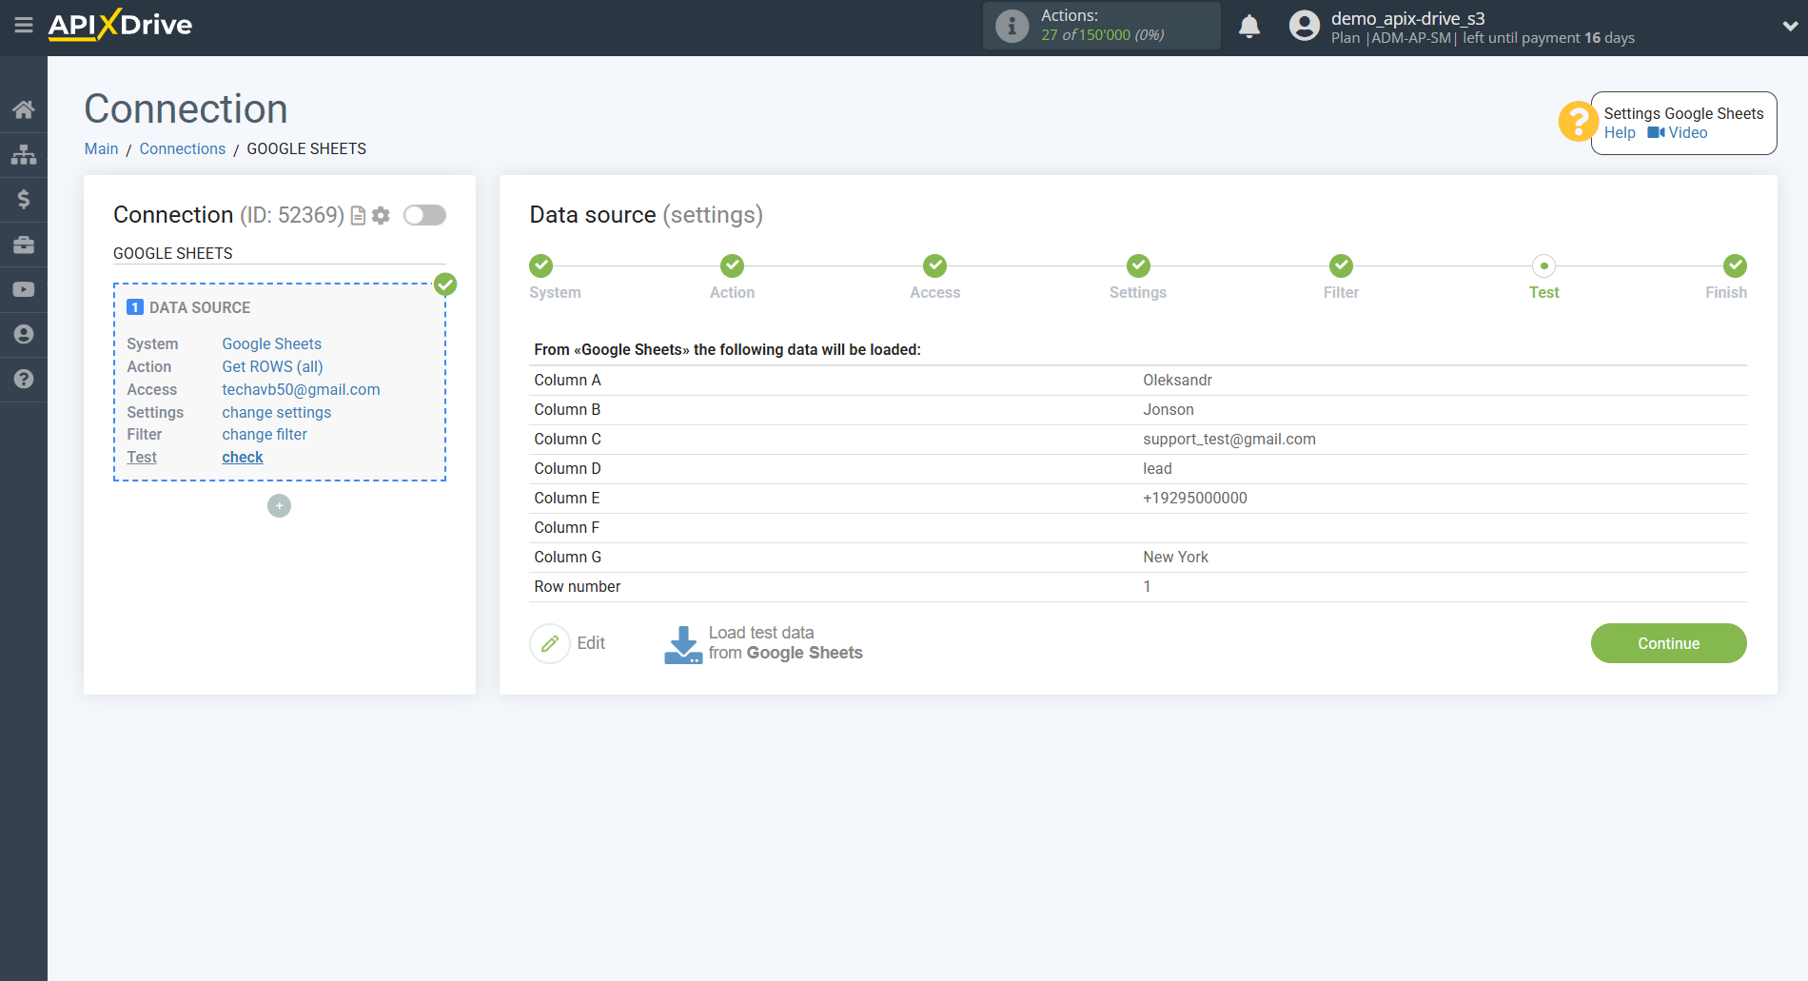Viewport: 1808px width, 981px height.
Task: Open the YouTube video icon in sidebar
Action: click(x=24, y=289)
